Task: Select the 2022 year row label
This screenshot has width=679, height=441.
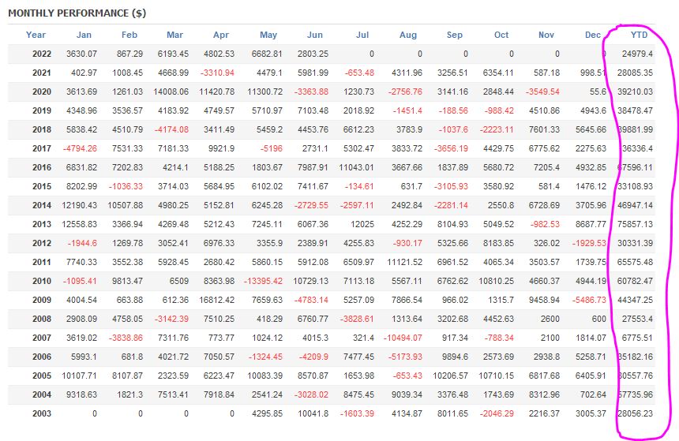Action: click(42, 54)
